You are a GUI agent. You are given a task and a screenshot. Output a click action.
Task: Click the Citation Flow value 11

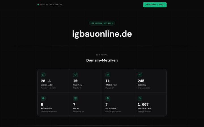click(x=108, y=81)
